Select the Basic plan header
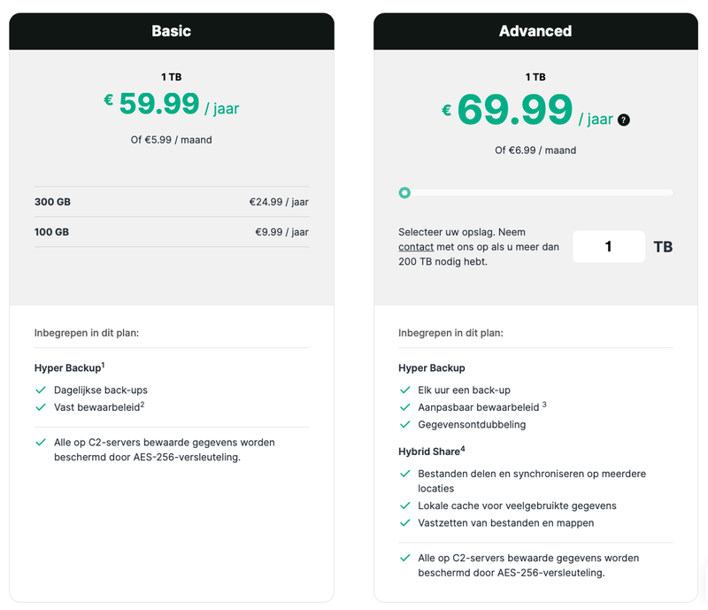The image size is (708, 610). coord(172,31)
